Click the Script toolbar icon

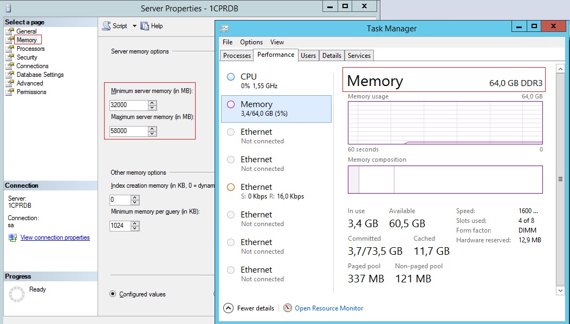point(107,26)
